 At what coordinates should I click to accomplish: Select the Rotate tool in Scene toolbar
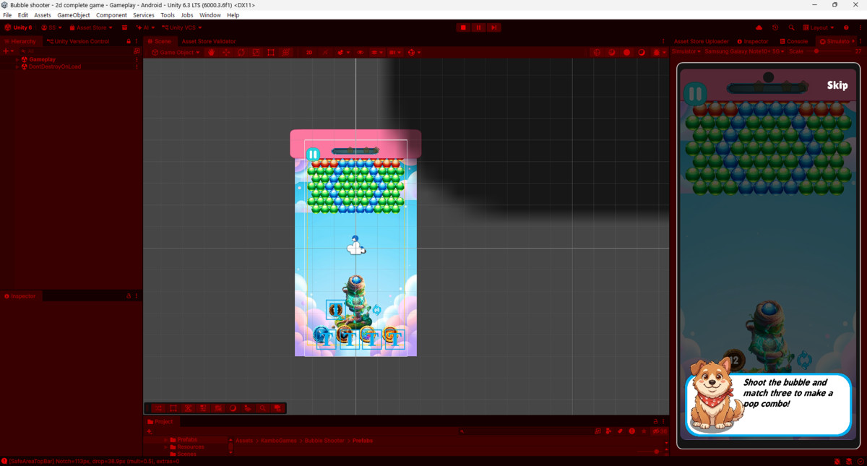pyautogui.click(x=241, y=52)
